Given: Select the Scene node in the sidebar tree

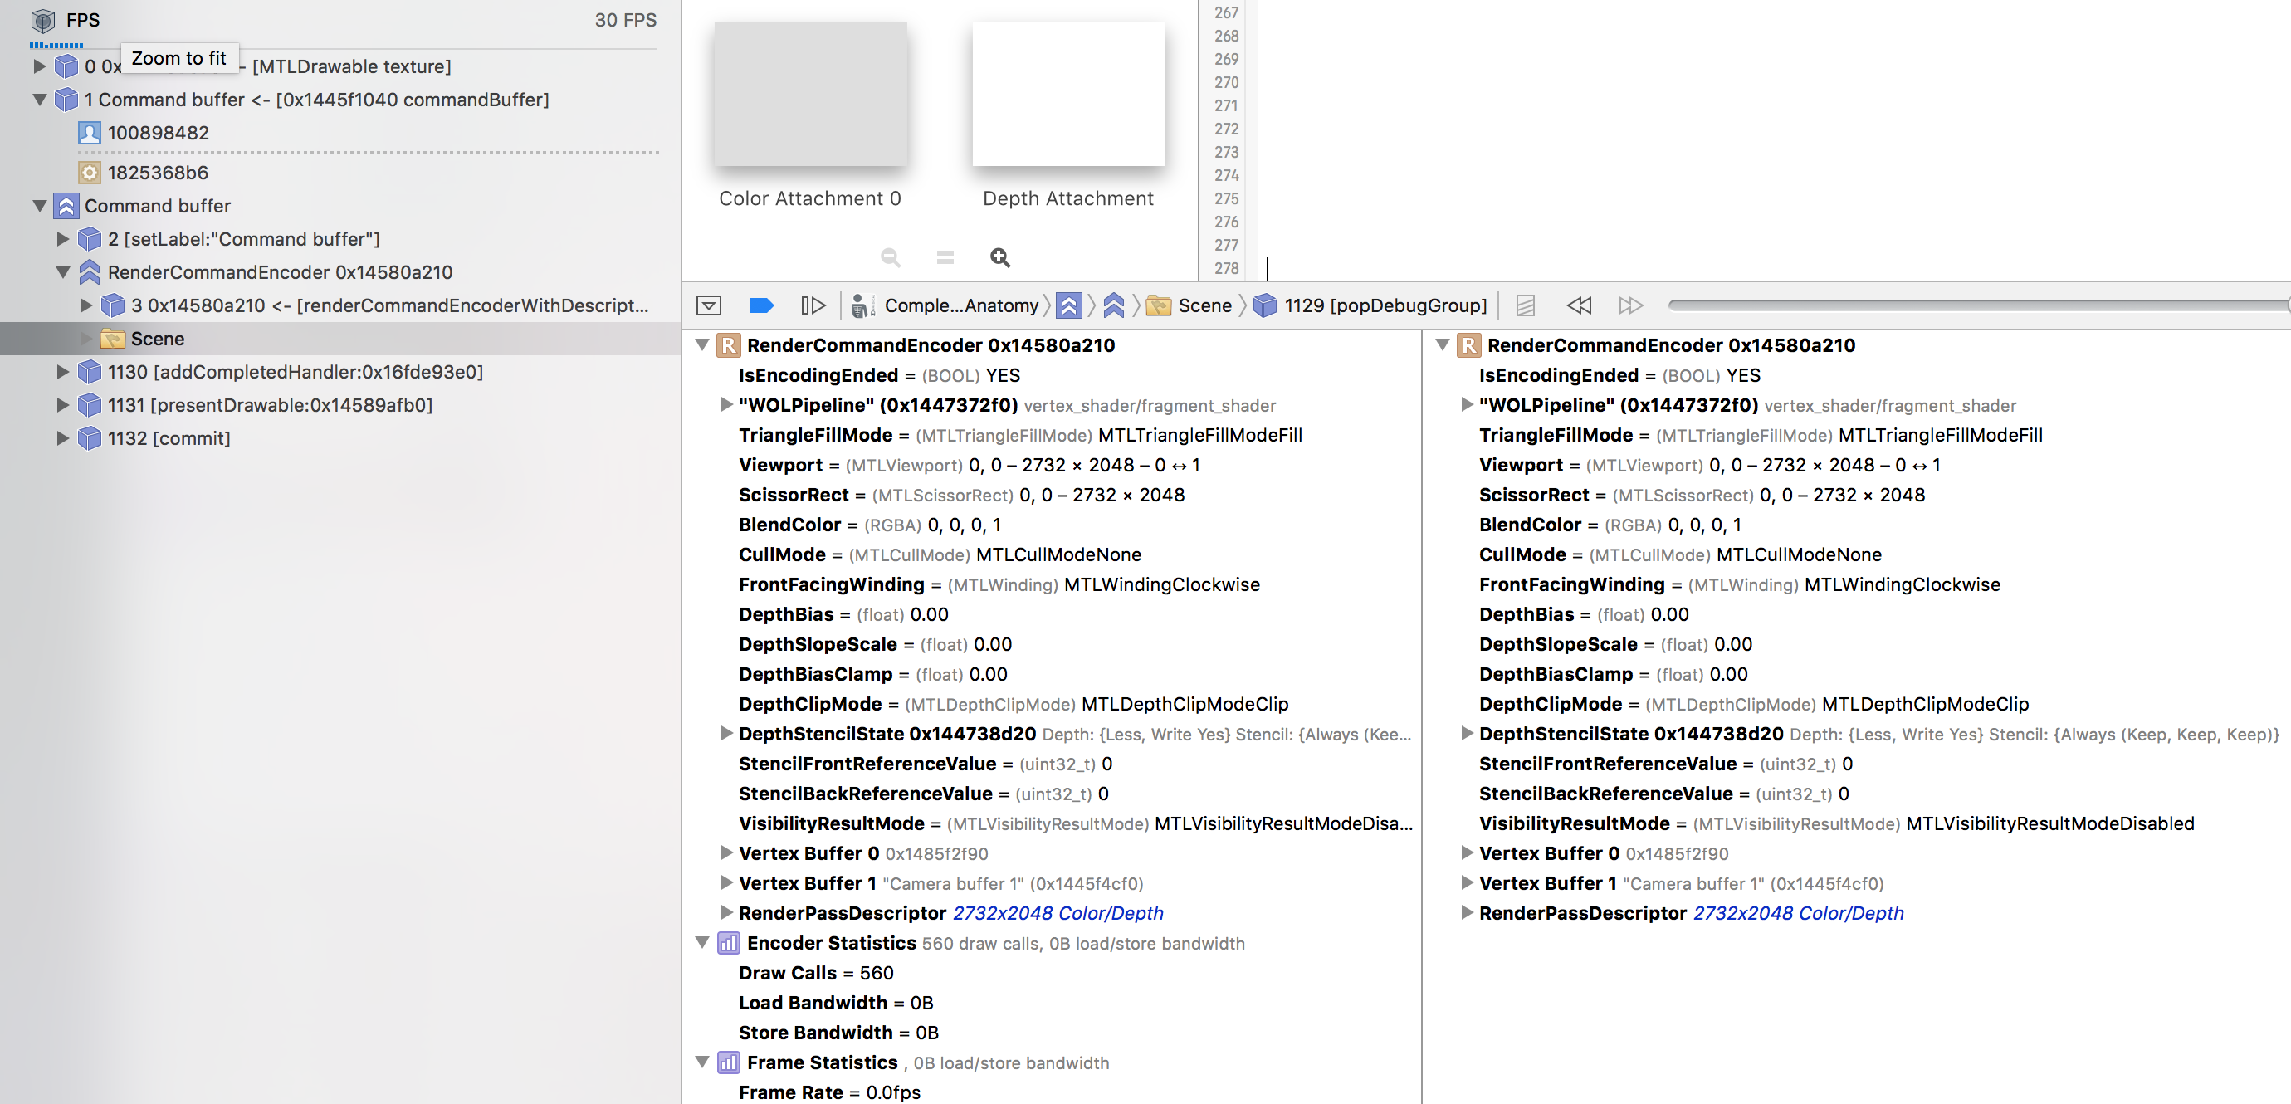Looking at the screenshot, I should pyautogui.click(x=158, y=338).
